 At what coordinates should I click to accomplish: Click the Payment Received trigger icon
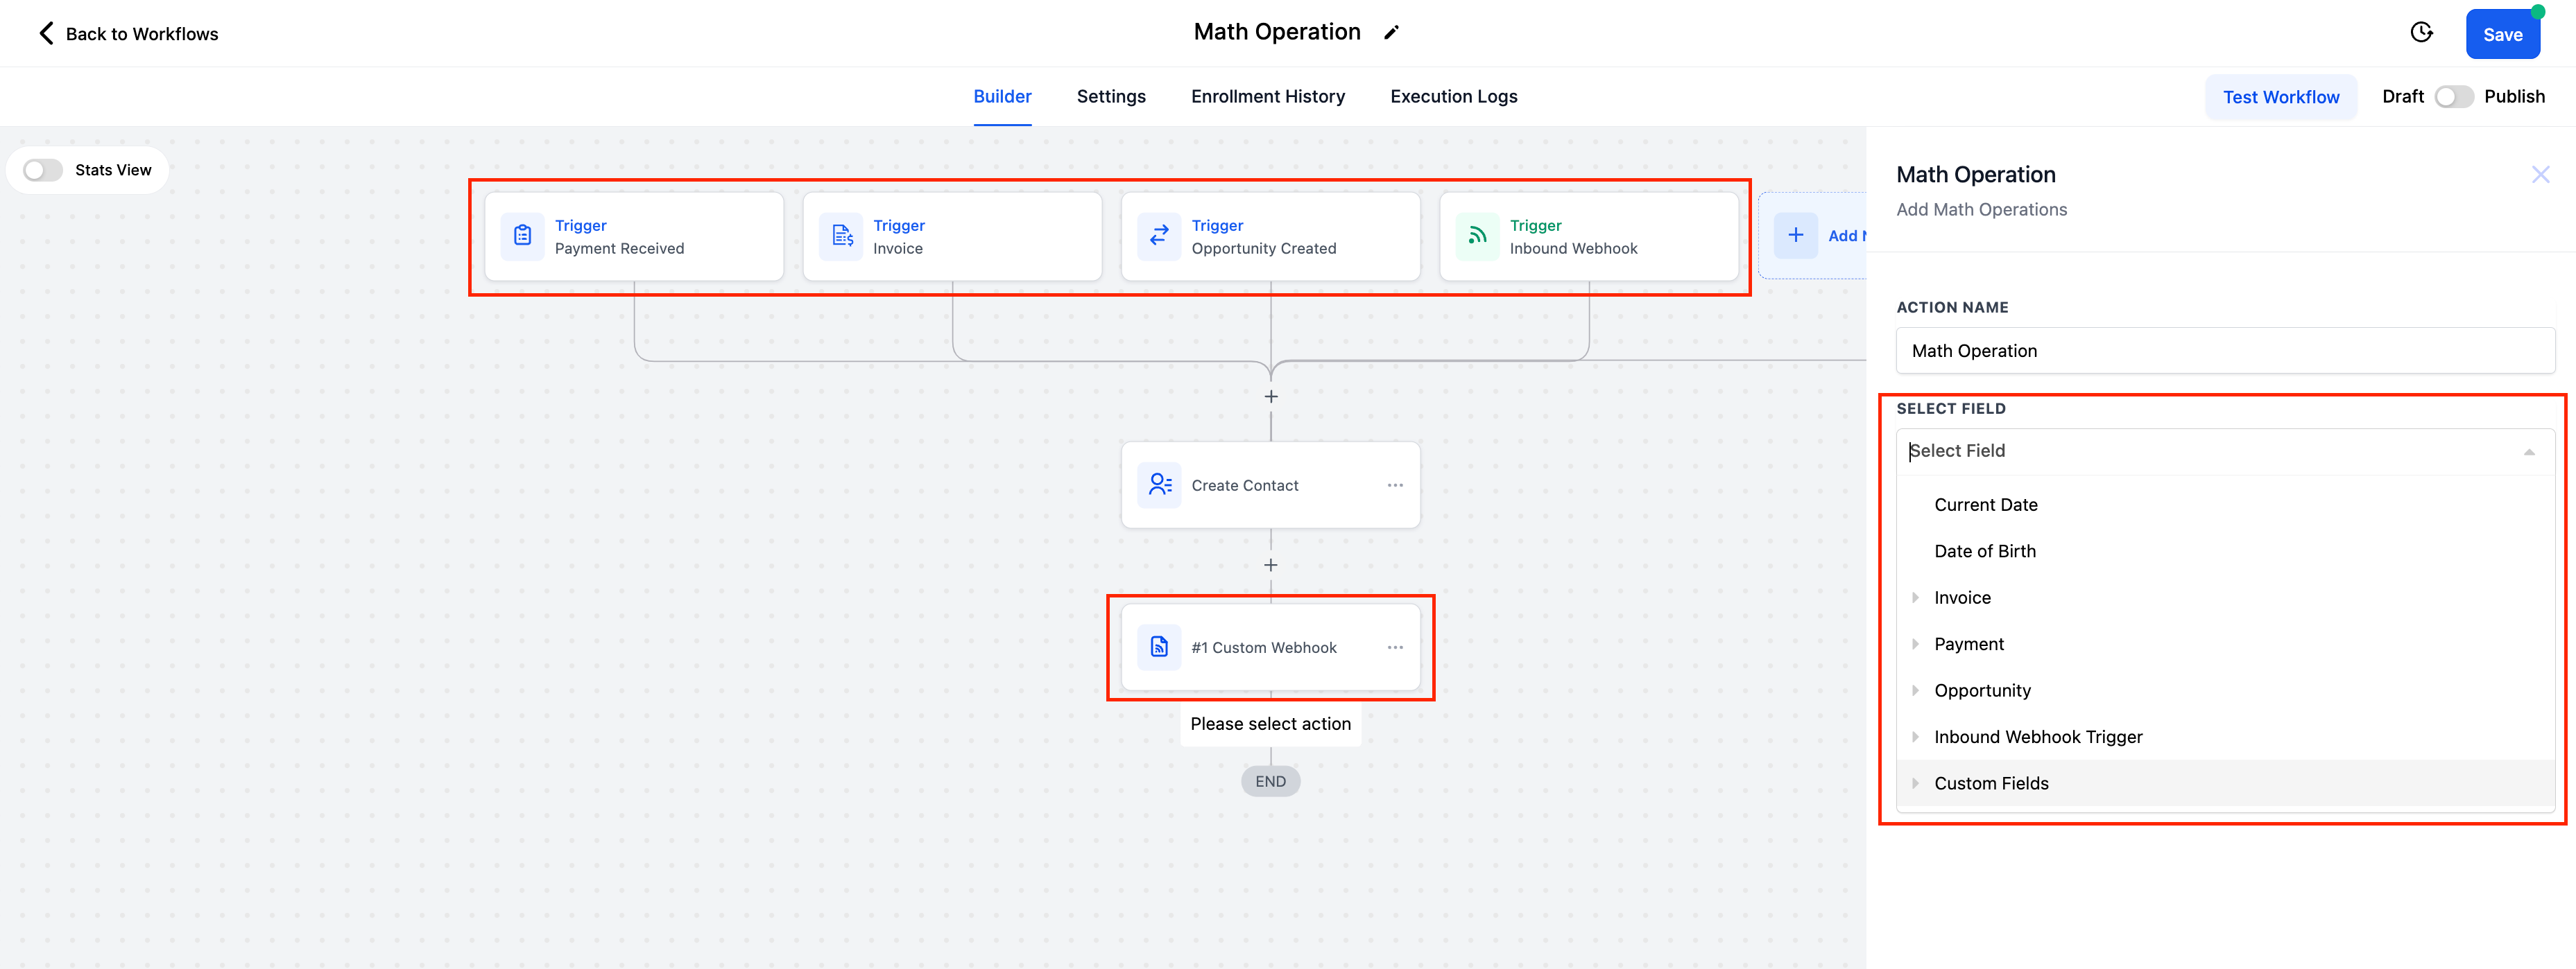[522, 235]
